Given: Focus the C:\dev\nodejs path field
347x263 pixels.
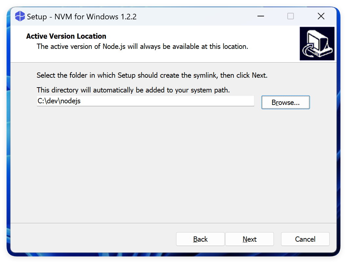Looking at the screenshot, I should (x=145, y=101).
